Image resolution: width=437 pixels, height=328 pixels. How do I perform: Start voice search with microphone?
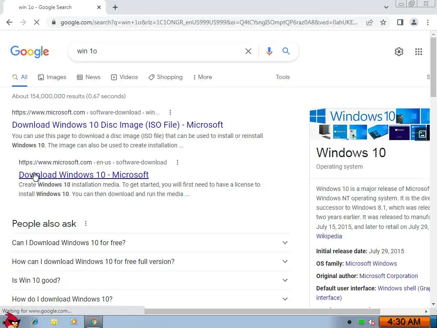pyautogui.click(x=269, y=51)
